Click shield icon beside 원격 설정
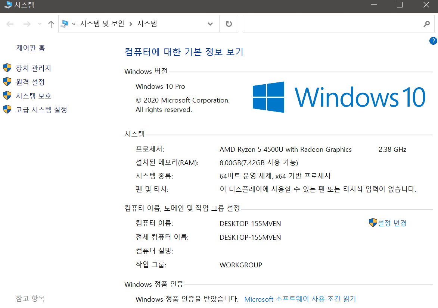The image size is (438, 308). click(7, 81)
